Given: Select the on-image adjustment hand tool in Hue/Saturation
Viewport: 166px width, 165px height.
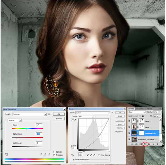Looking at the screenshot, I should pos(7,154).
